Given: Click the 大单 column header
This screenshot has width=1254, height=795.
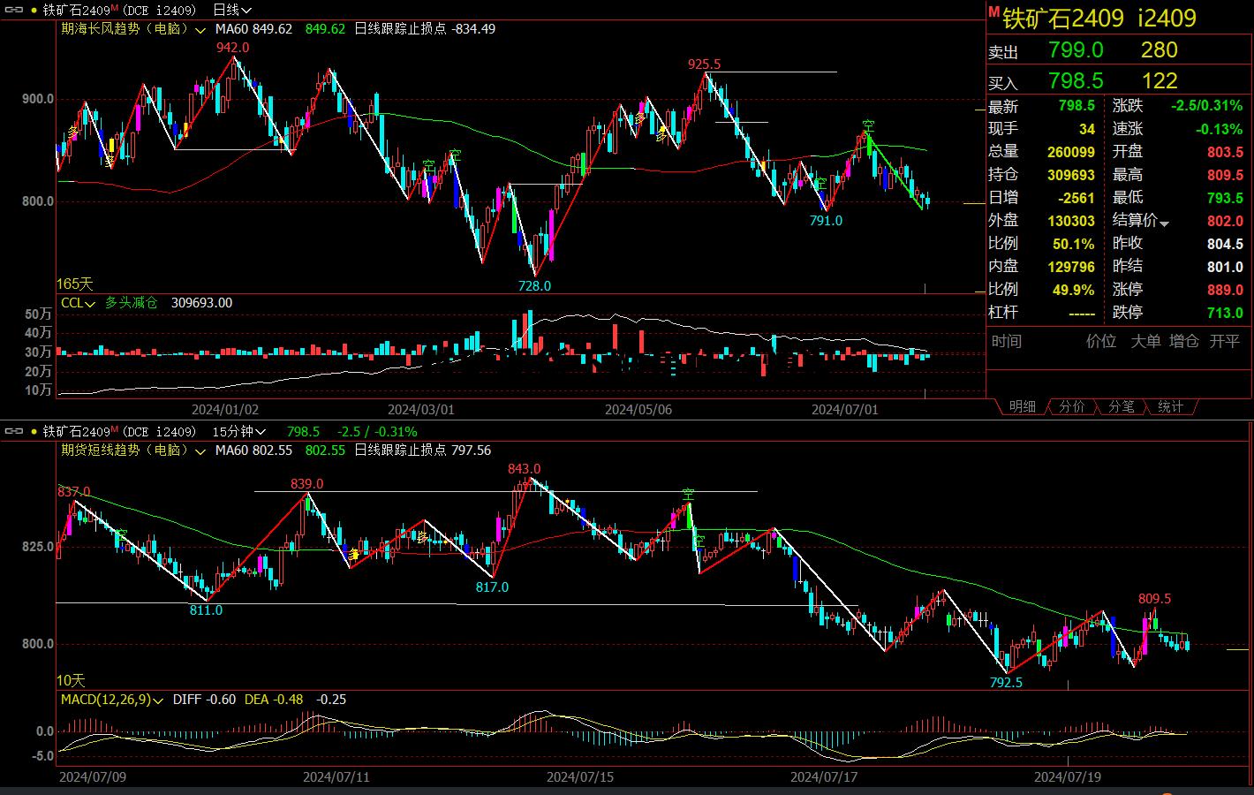Looking at the screenshot, I should tap(1145, 341).
